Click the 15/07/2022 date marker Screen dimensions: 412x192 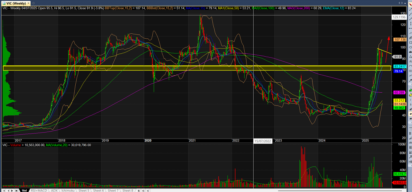pyautogui.click(x=263, y=141)
